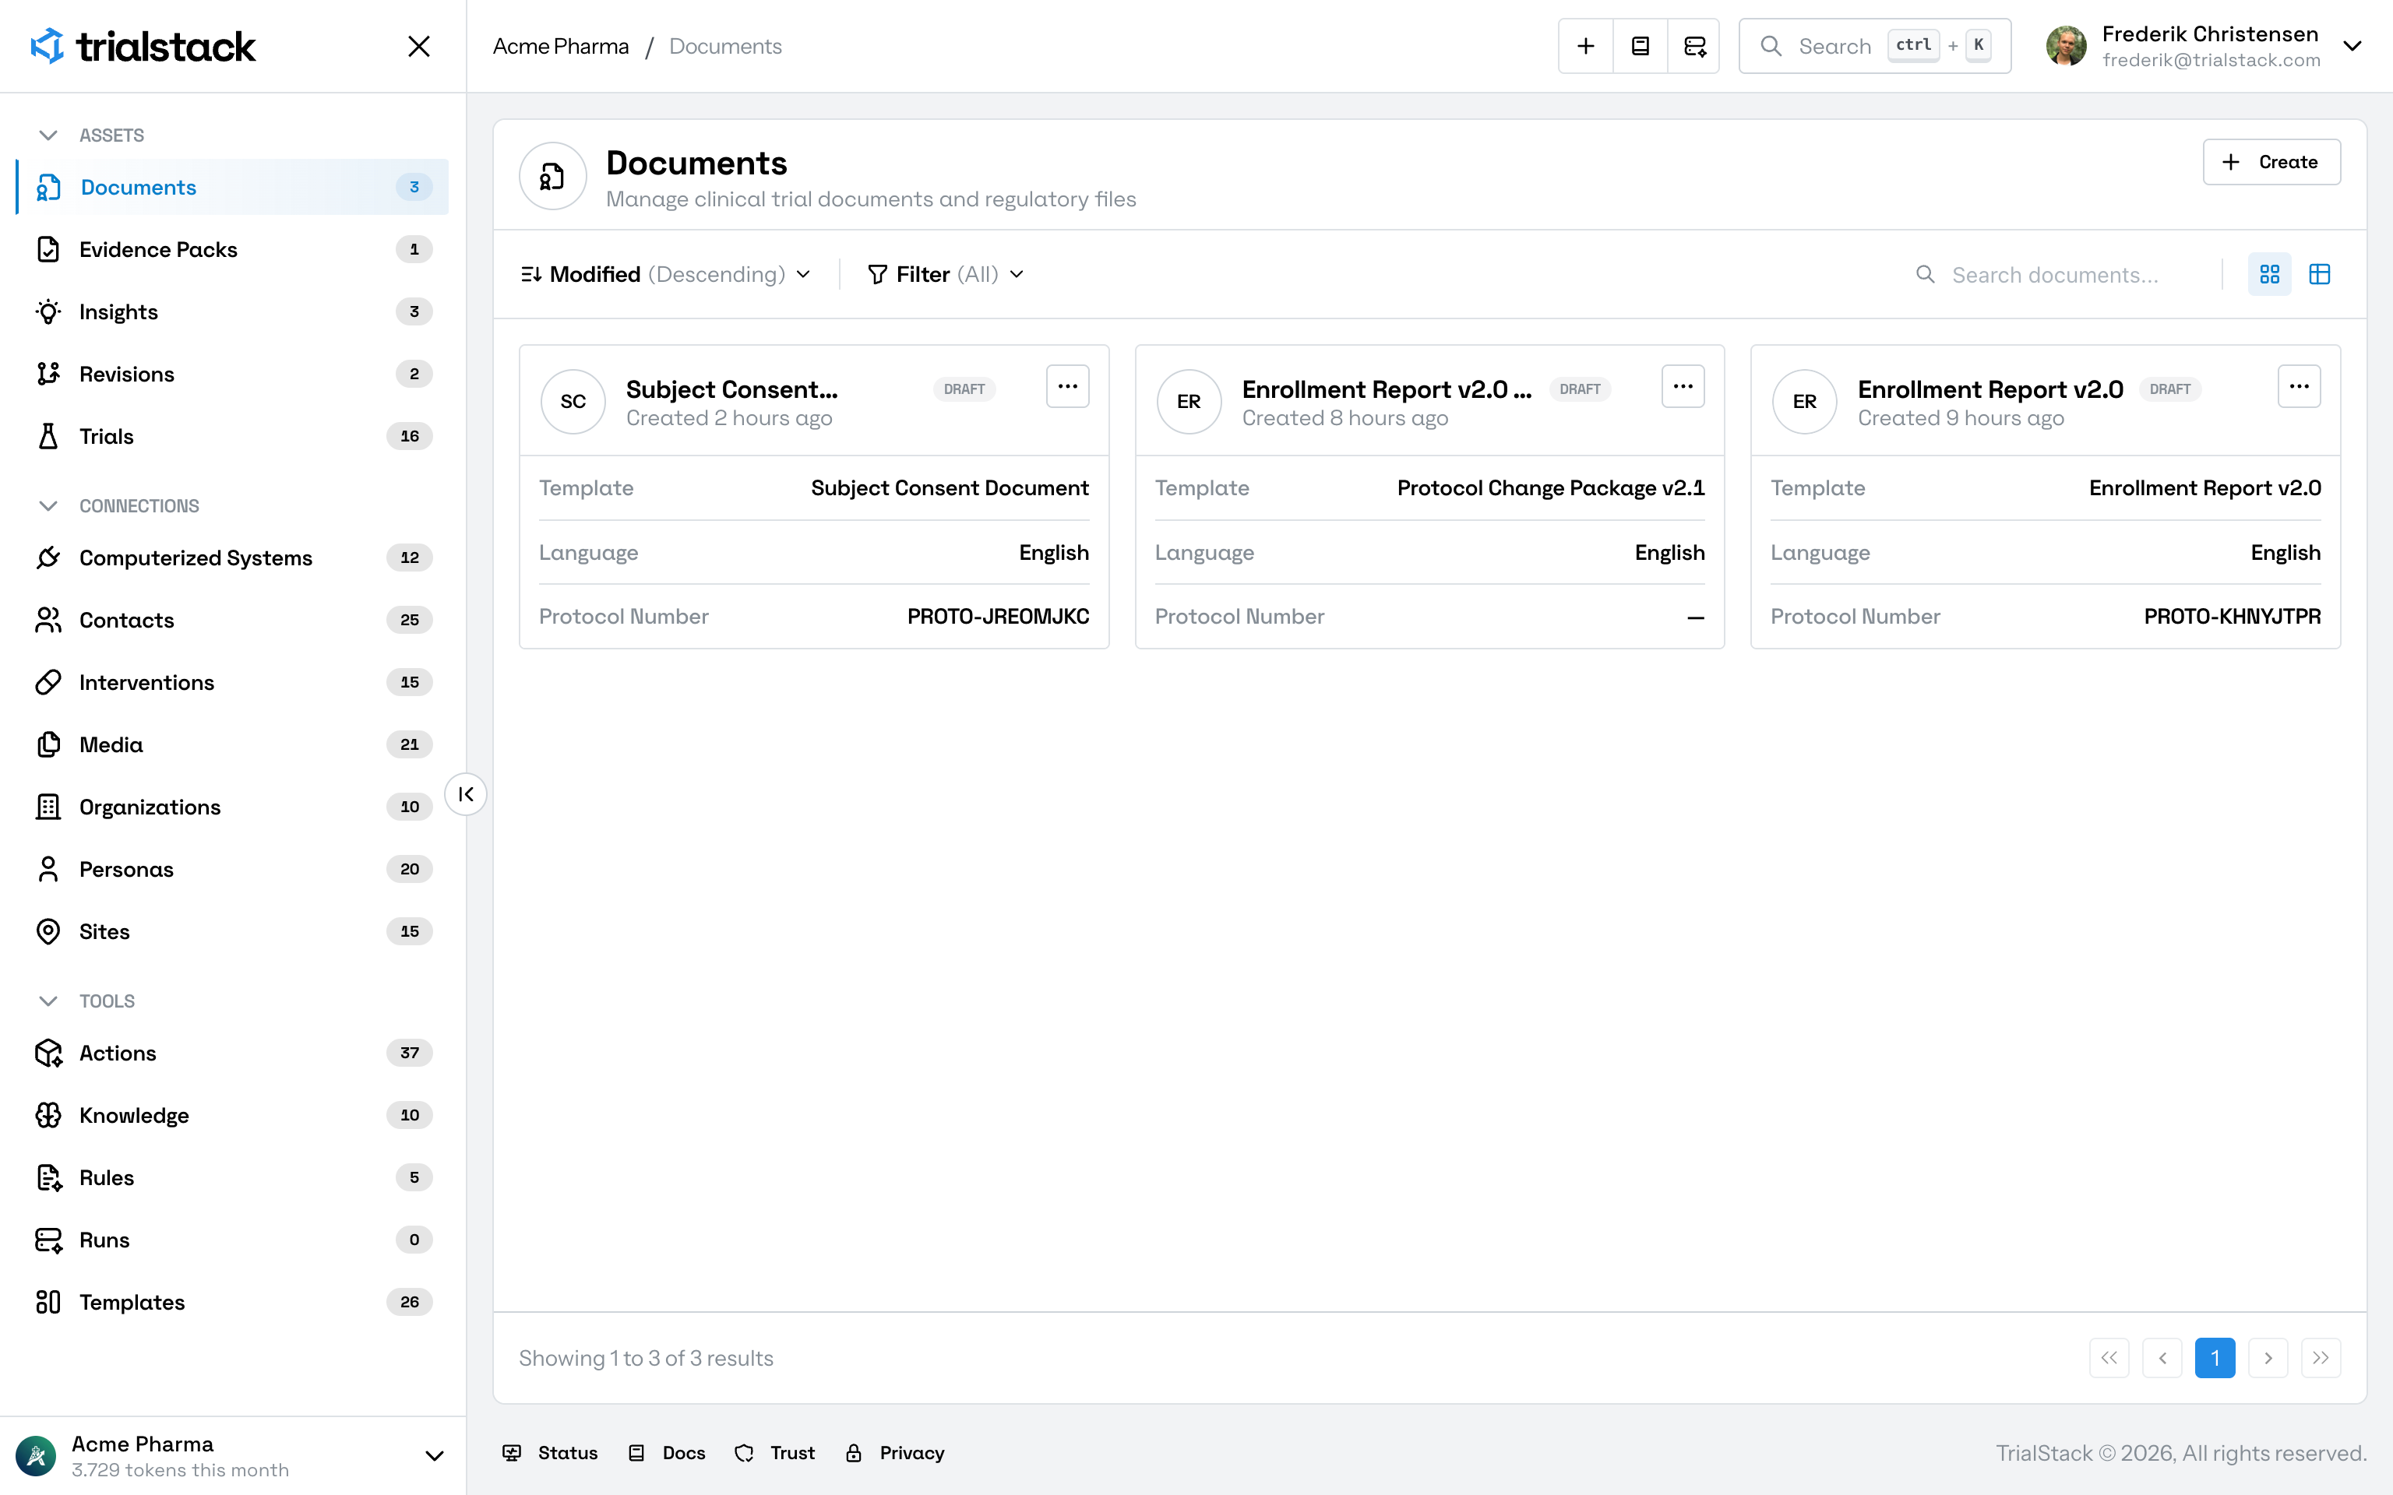Click the Templates icon in sidebar
The height and width of the screenshot is (1495, 2393).
48,1302
